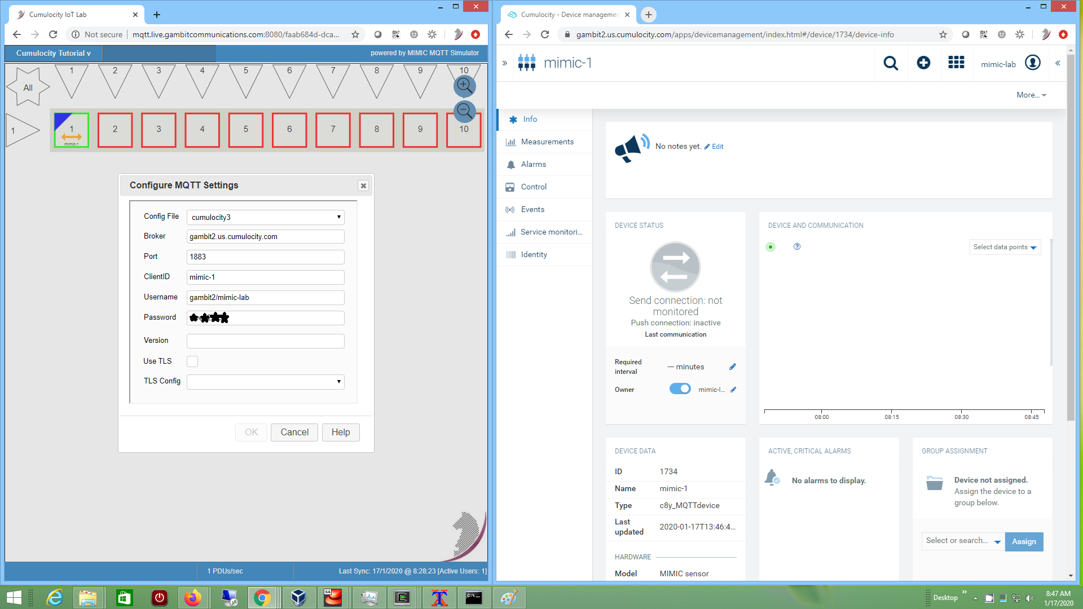Image resolution: width=1083 pixels, height=609 pixels.
Task: Click the OK button in dialog
Action: pos(251,433)
